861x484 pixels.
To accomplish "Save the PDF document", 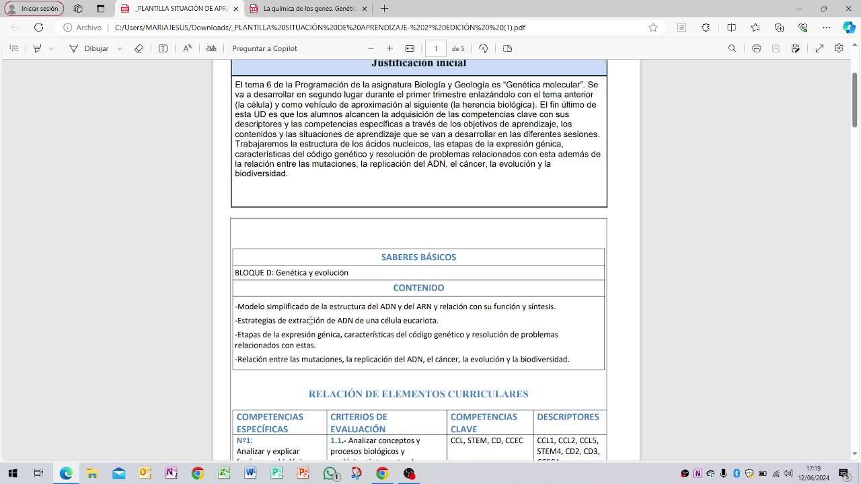I will click(x=776, y=48).
